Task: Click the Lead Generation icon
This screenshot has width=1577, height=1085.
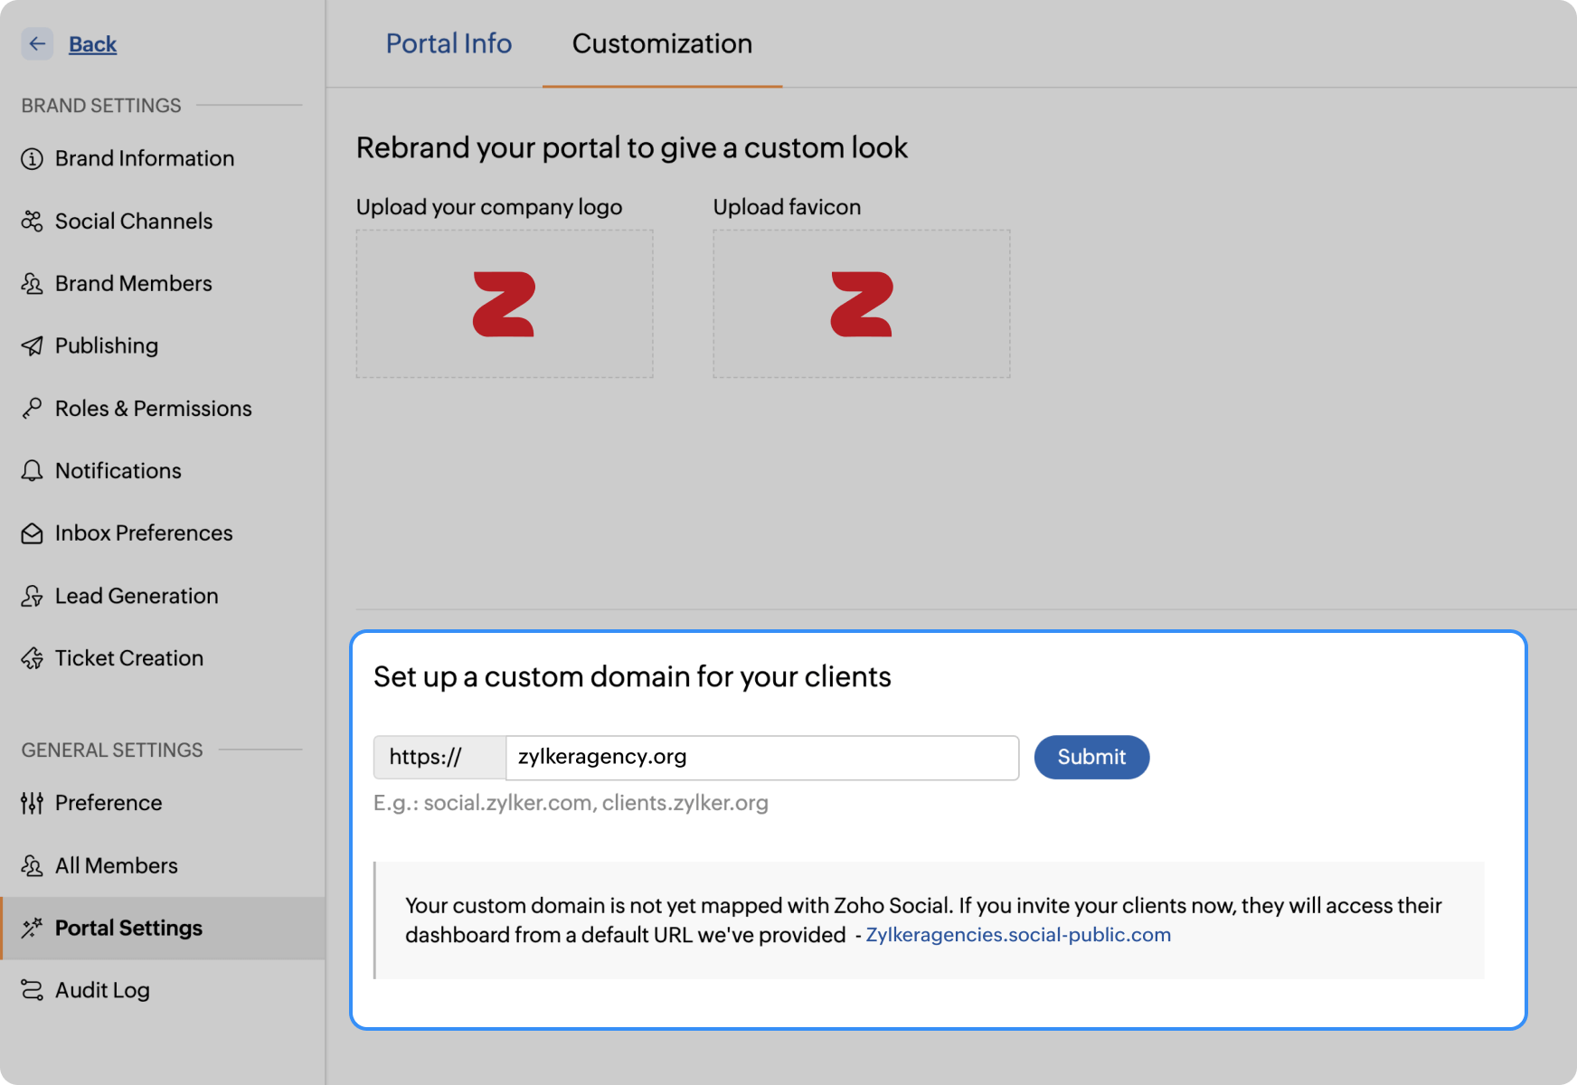Action: (32, 596)
